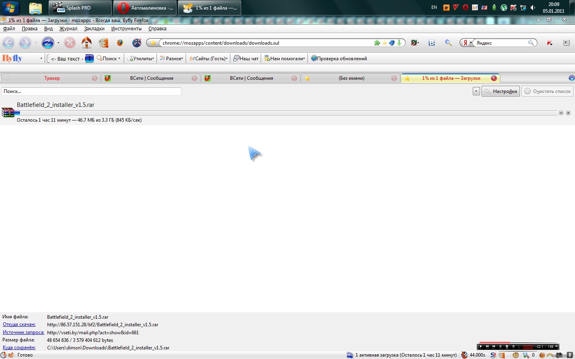Open Windows Start orb
Screen dimensions: 575x359
pyautogui.click(x=10, y=8)
